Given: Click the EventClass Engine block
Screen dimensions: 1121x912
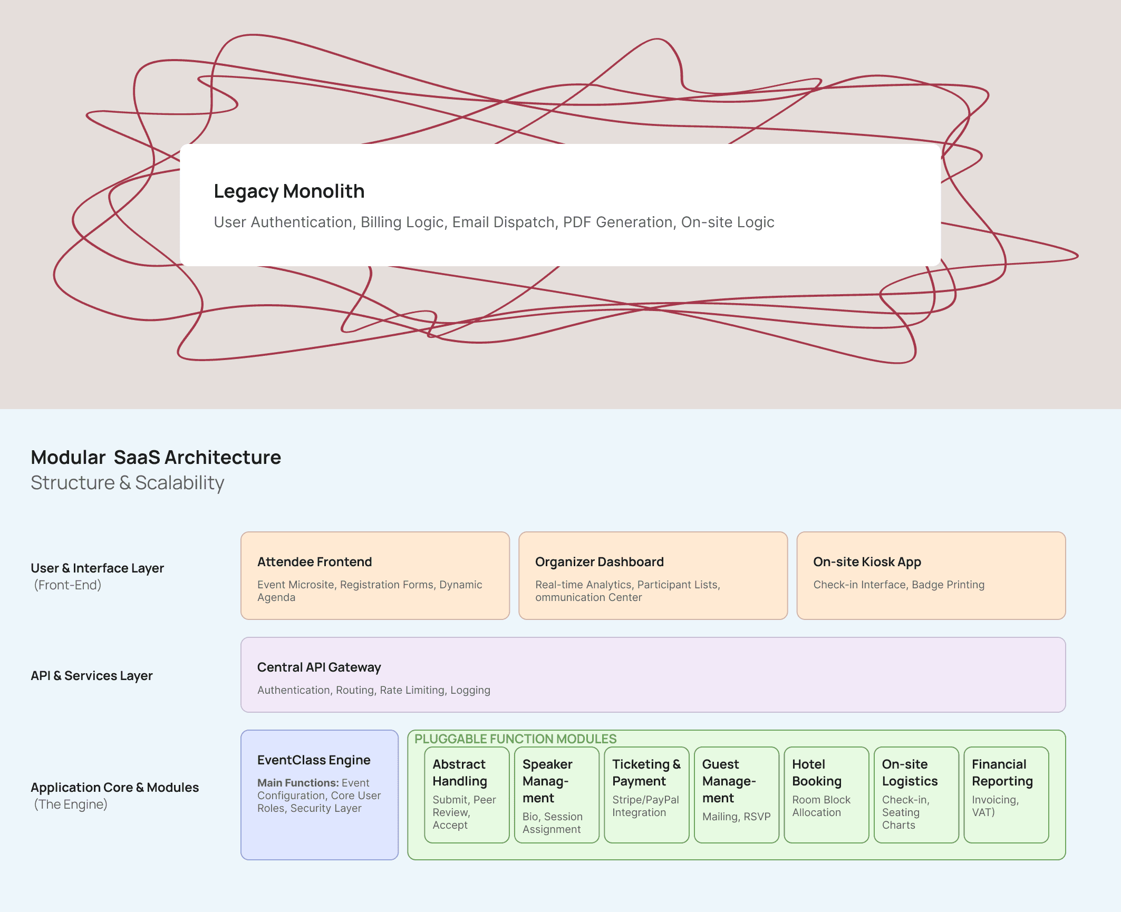Looking at the screenshot, I should (320, 794).
